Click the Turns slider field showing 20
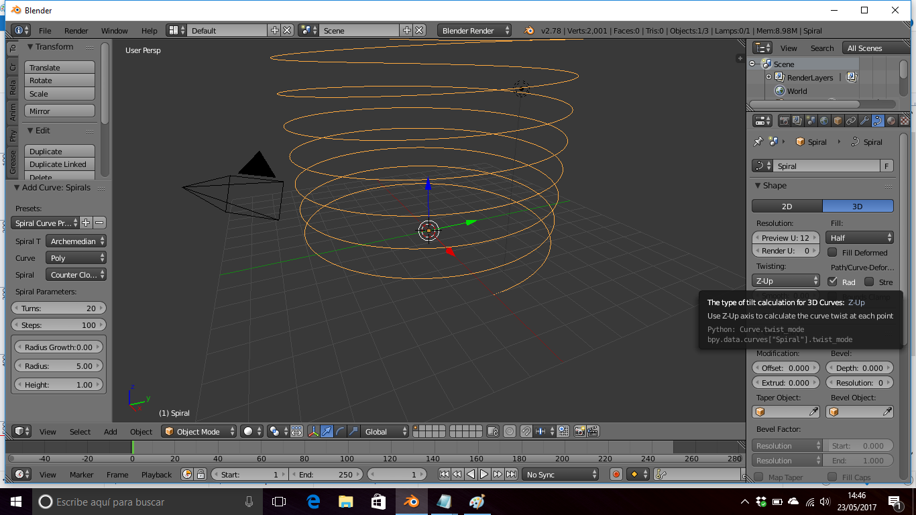Viewport: 916px width, 515px height. (59, 308)
